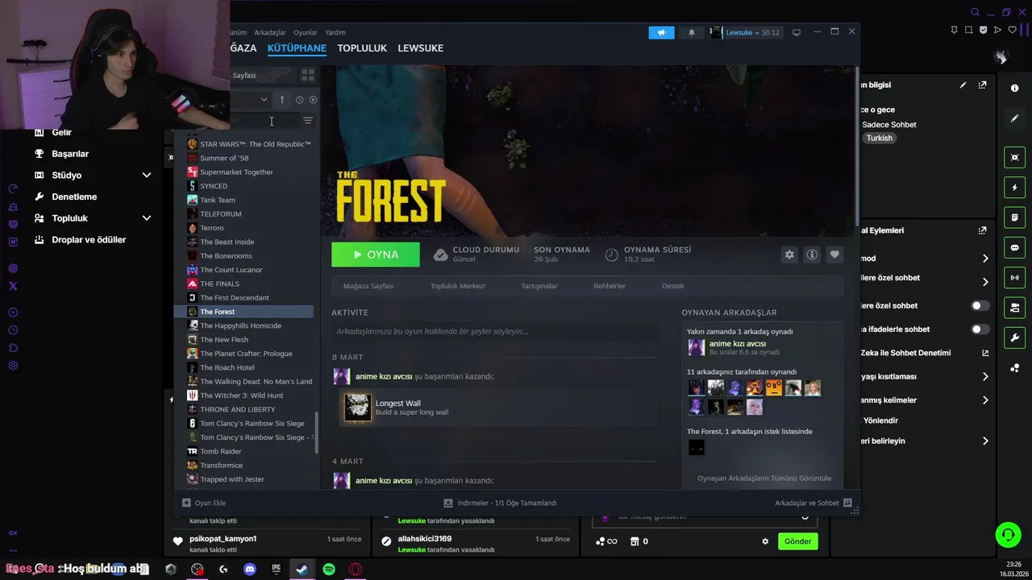The width and height of the screenshot is (1032, 580).
Task: Click the activity comment input field
Action: point(495,331)
